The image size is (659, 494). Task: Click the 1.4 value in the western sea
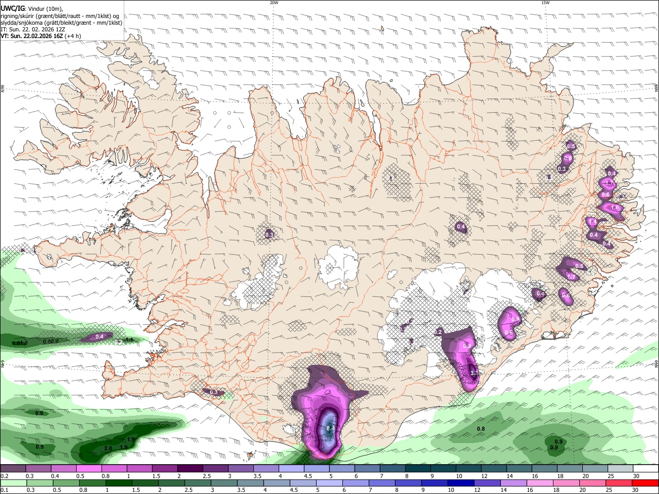129,340
